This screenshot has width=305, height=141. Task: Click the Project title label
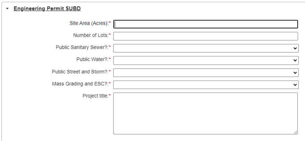tap(96, 96)
